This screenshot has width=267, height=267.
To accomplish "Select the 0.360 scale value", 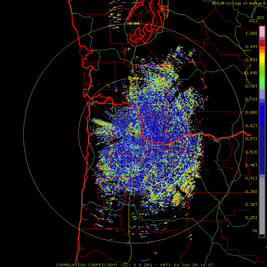I will pos(251,191).
